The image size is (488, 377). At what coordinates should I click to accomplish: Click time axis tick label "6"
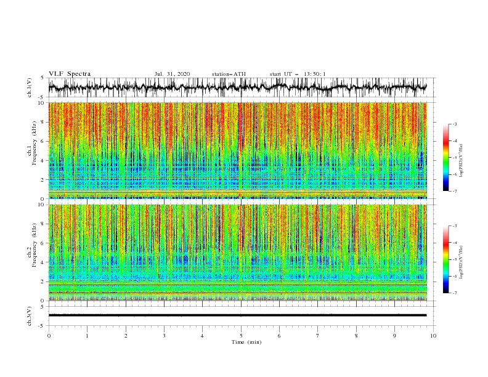[279, 336]
